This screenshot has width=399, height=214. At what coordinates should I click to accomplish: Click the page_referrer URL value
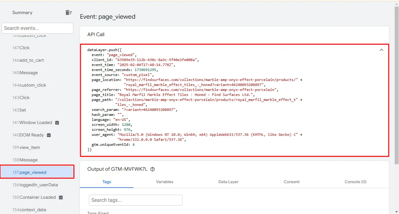click(201, 90)
